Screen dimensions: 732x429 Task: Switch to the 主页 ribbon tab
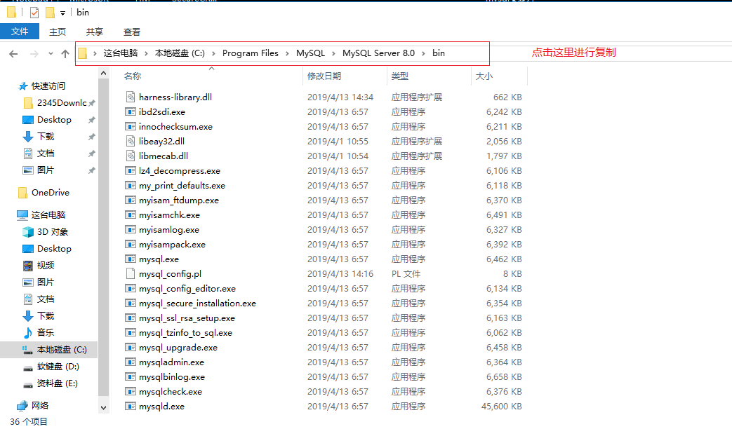58,32
